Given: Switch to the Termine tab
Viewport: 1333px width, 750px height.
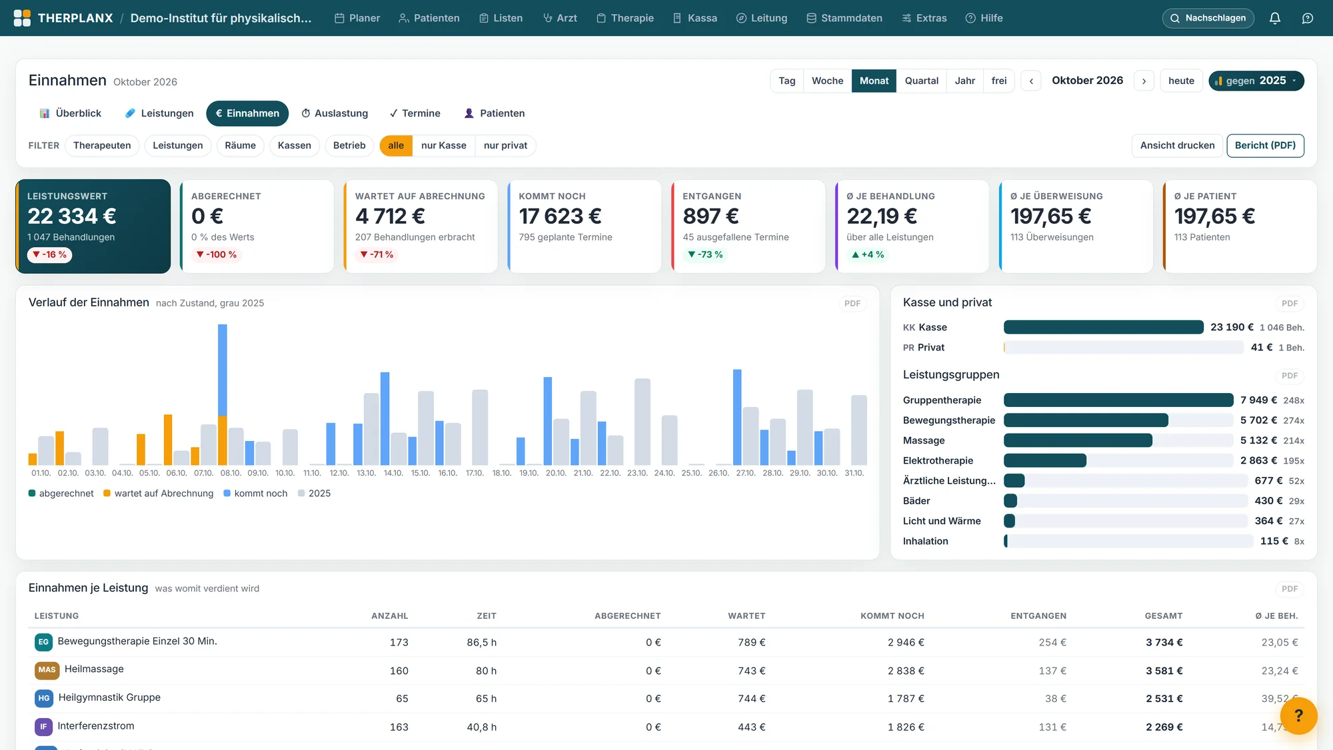Looking at the screenshot, I should pos(415,113).
